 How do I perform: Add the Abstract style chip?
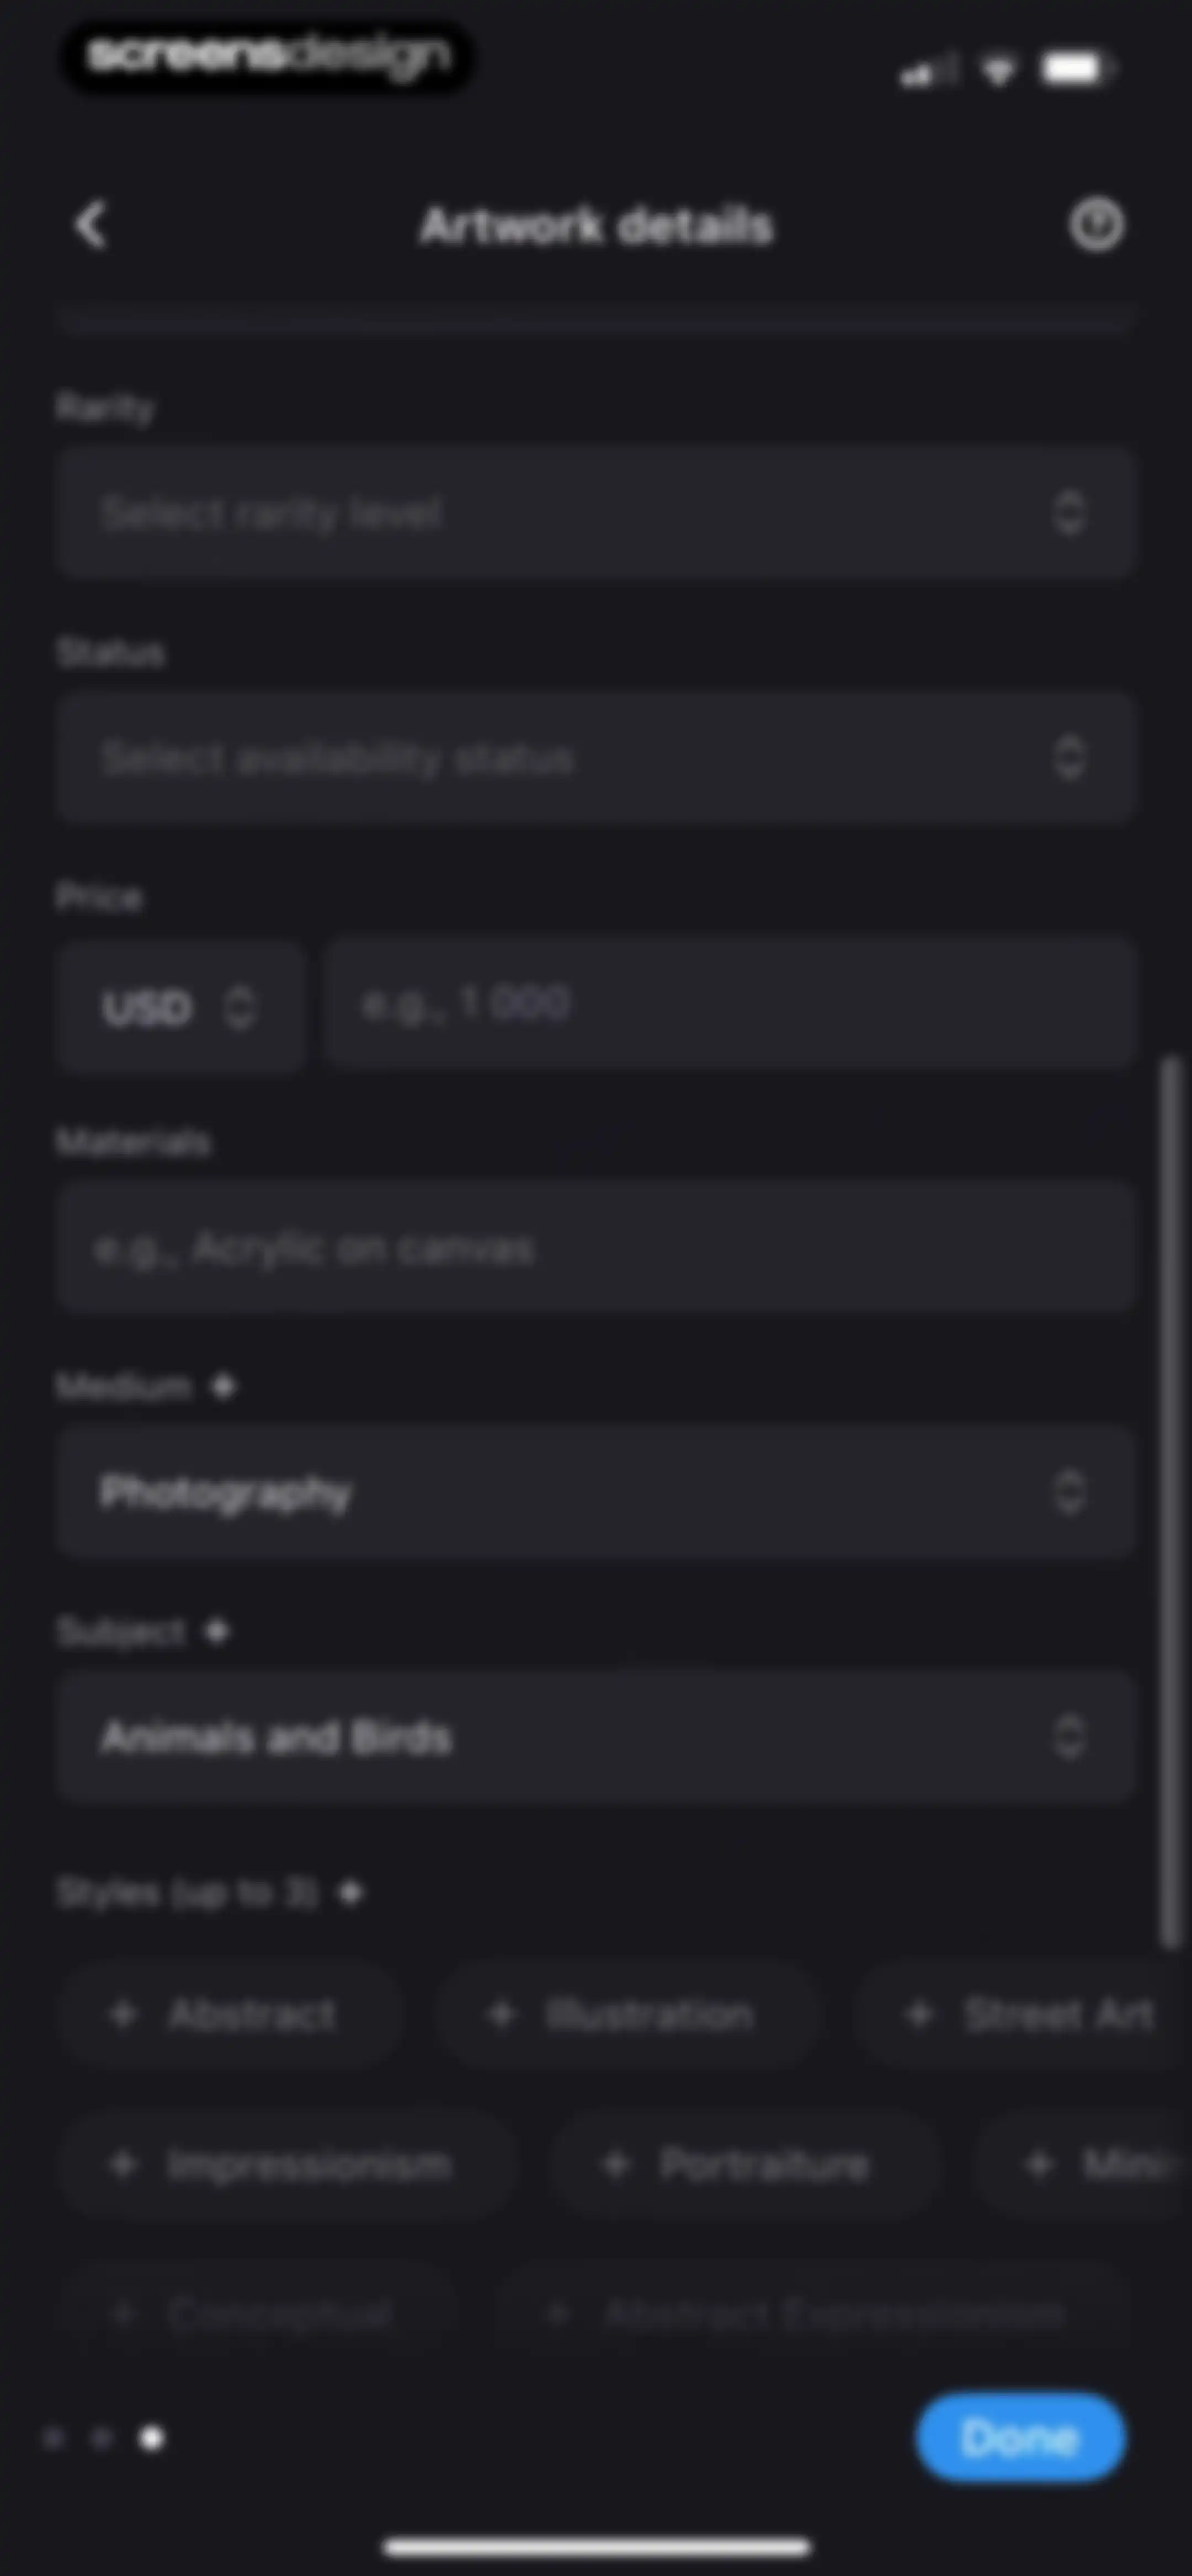coord(230,2014)
